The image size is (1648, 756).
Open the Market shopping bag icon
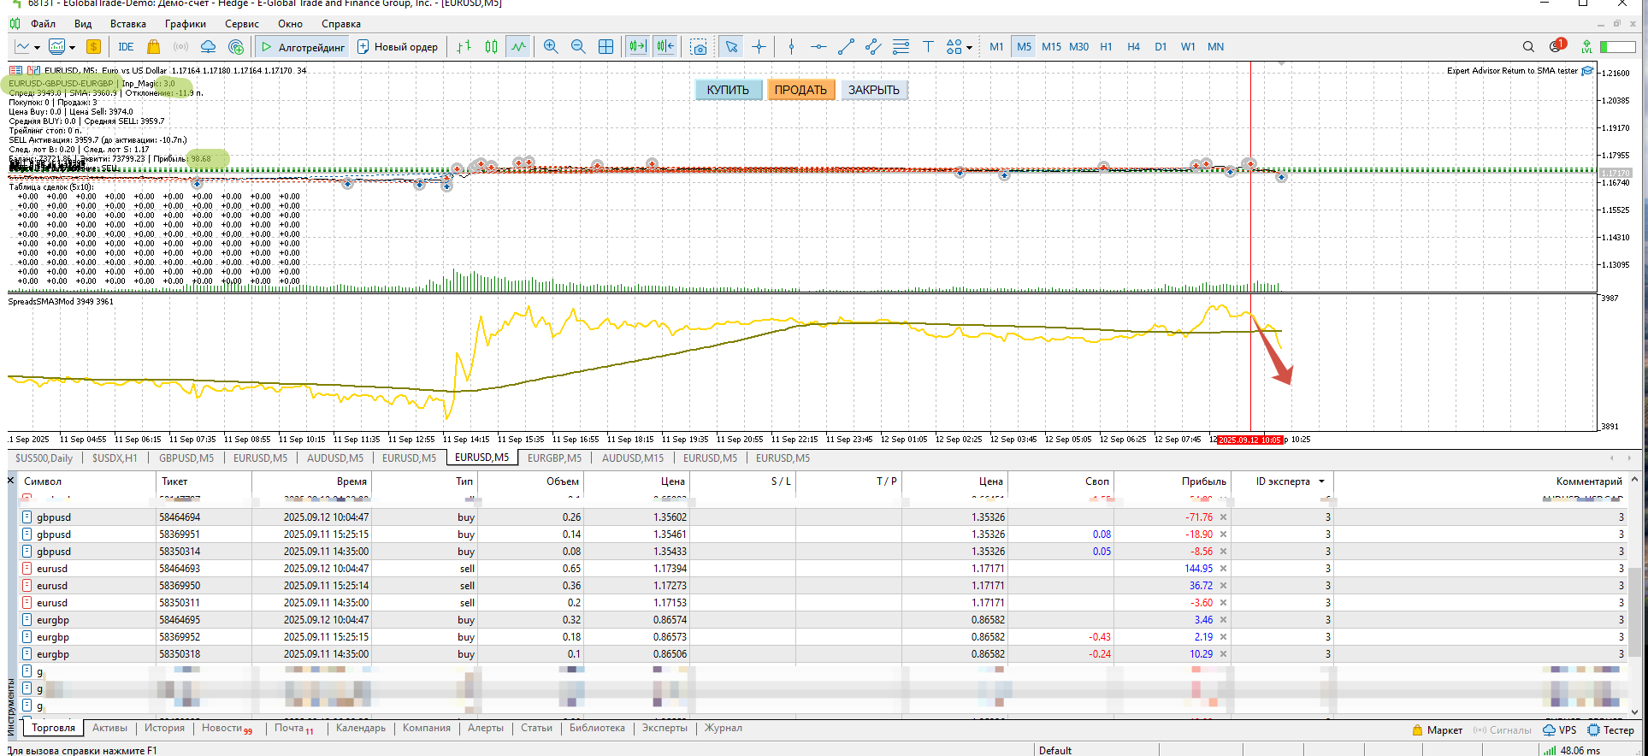[x=153, y=47]
